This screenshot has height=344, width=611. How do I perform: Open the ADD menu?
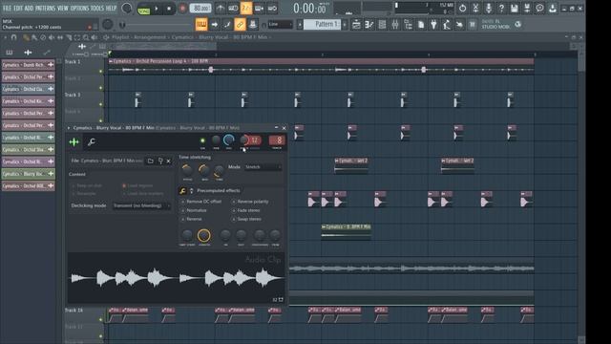click(x=29, y=9)
